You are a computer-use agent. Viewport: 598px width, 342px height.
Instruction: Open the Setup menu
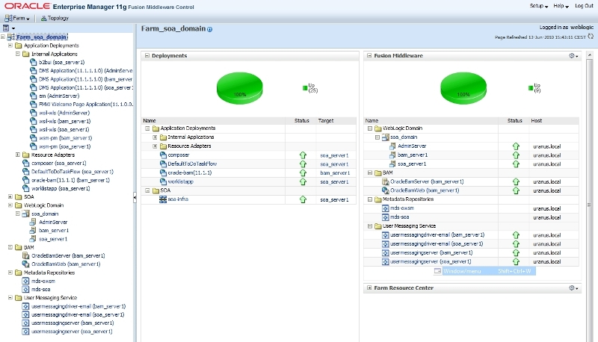538,6
